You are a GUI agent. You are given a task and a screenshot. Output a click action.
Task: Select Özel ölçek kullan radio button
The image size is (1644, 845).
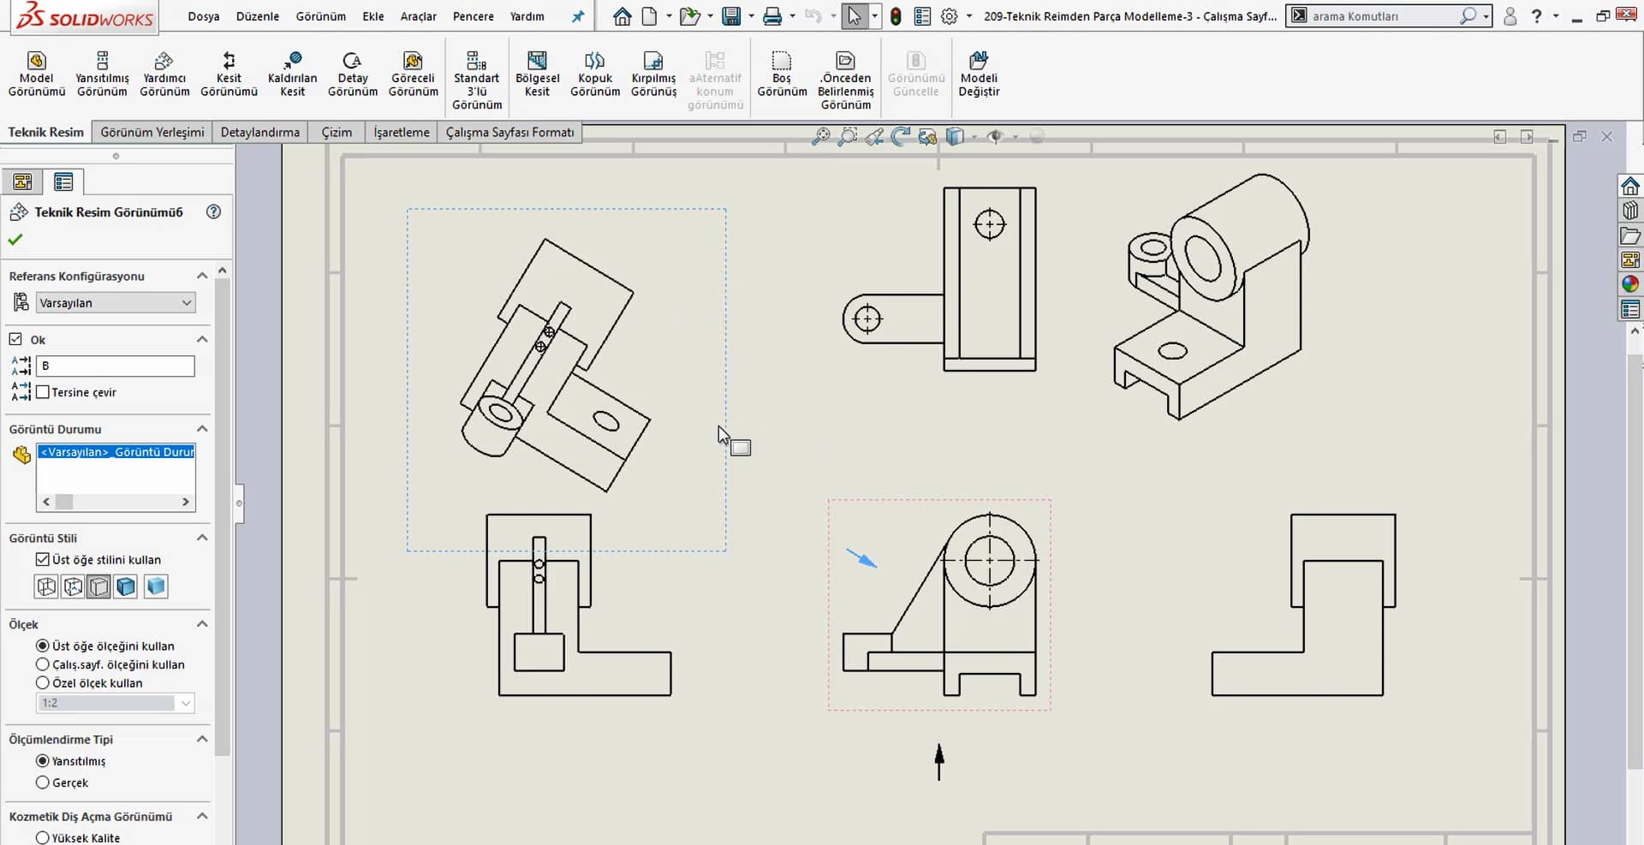[43, 683]
